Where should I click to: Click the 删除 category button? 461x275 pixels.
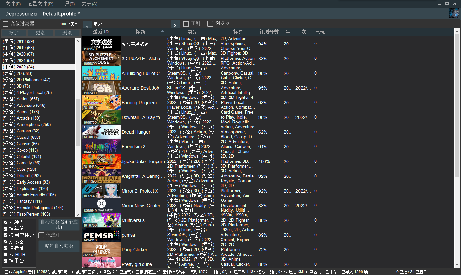67,33
